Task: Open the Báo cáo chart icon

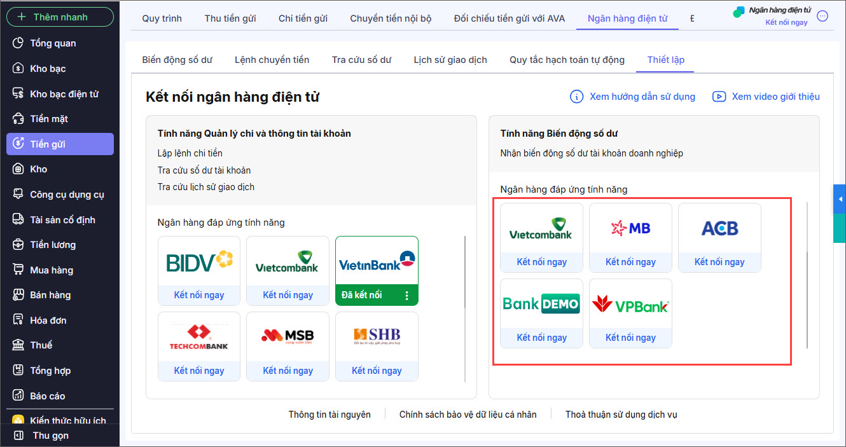Action: (18, 396)
